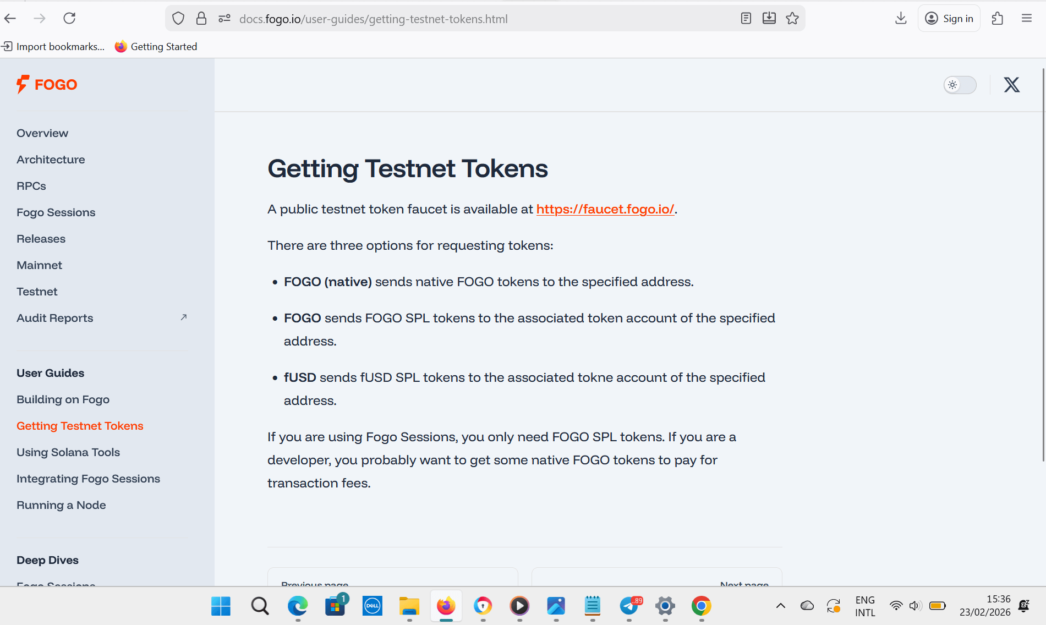Reload the current page

click(69, 19)
